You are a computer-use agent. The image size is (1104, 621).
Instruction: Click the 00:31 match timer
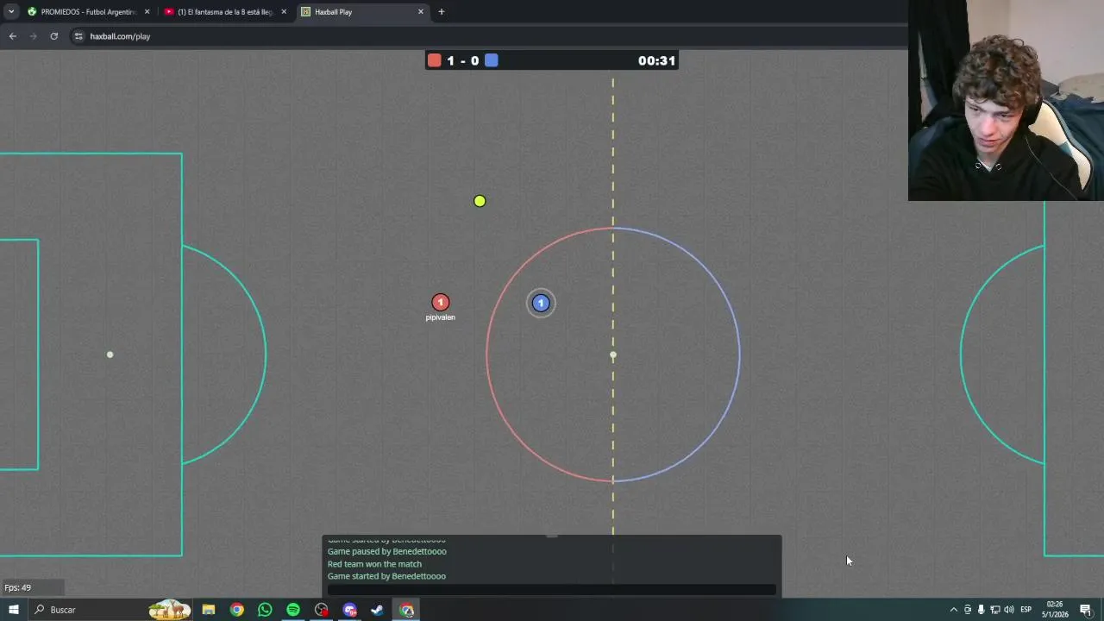point(656,60)
